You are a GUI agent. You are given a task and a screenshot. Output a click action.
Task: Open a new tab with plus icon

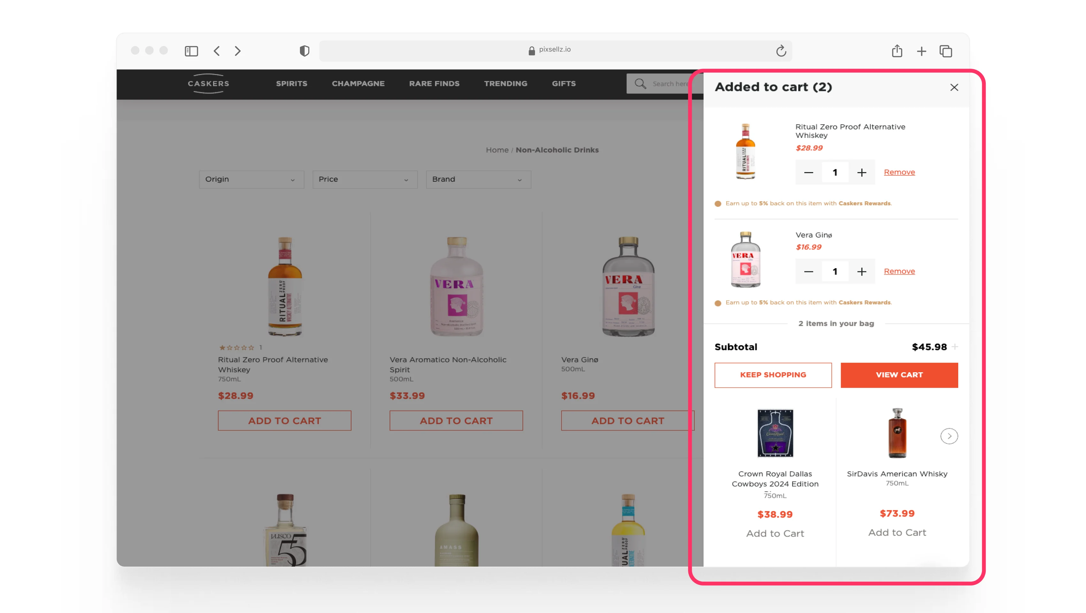922,51
